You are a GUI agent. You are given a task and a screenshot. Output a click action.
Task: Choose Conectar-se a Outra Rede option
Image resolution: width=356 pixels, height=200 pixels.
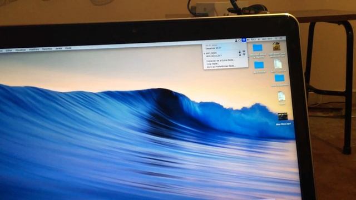pyautogui.click(x=220, y=61)
